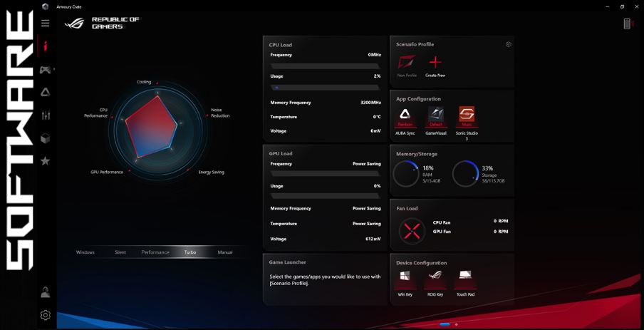
Task: Click the Device Configuration heading
Action: tap(422, 263)
